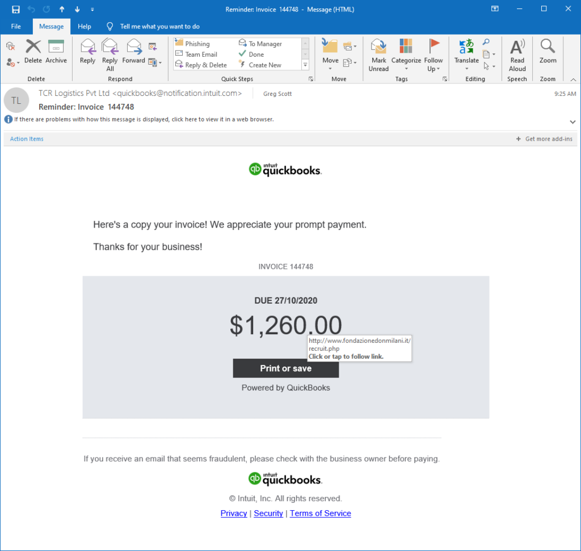Select the Message ribbon tab
The height and width of the screenshot is (551, 581).
coord(51,26)
